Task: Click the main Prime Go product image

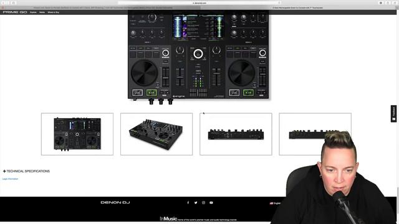Action: [x=198, y=57]
